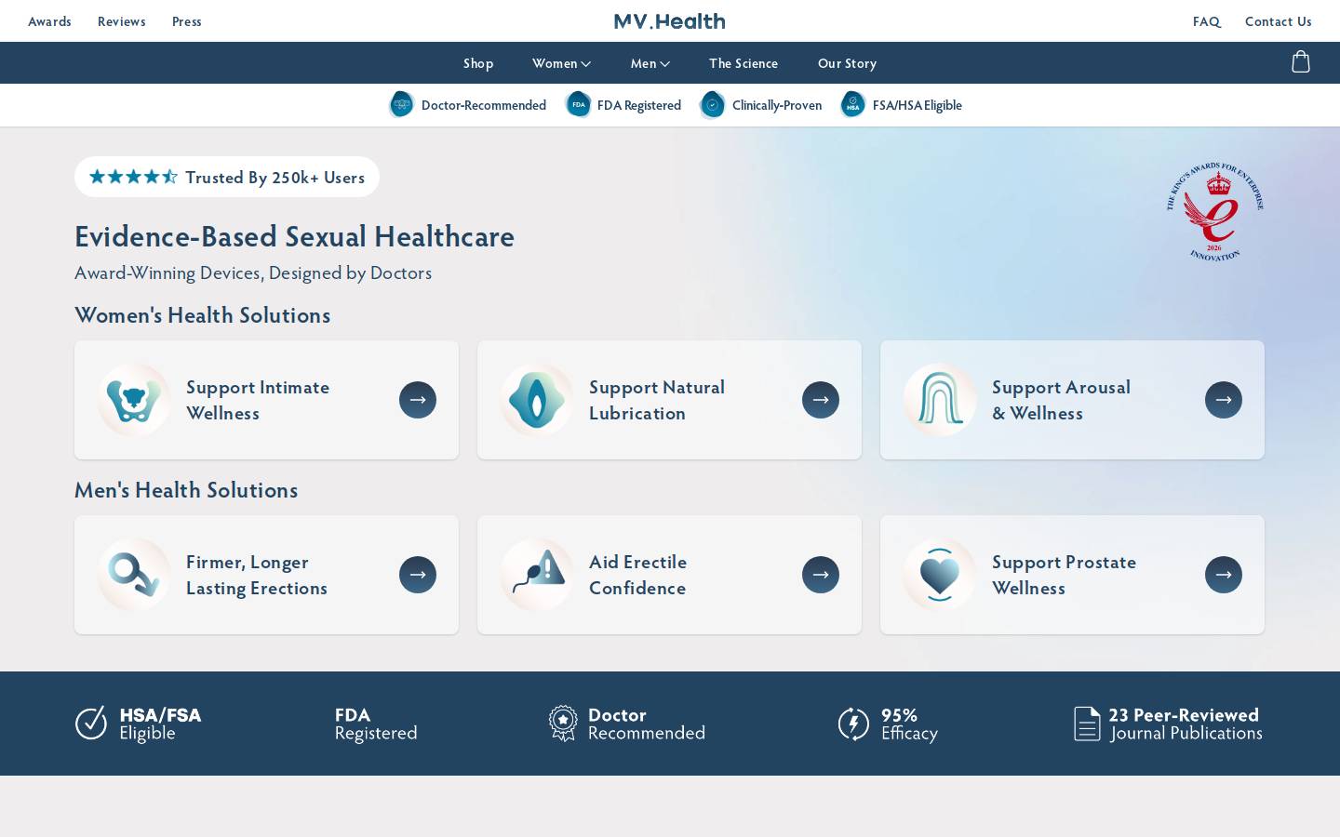This screenshot has width=1340, height=837.
Task: Open the Reviews link
Action: tap(122, 21)
